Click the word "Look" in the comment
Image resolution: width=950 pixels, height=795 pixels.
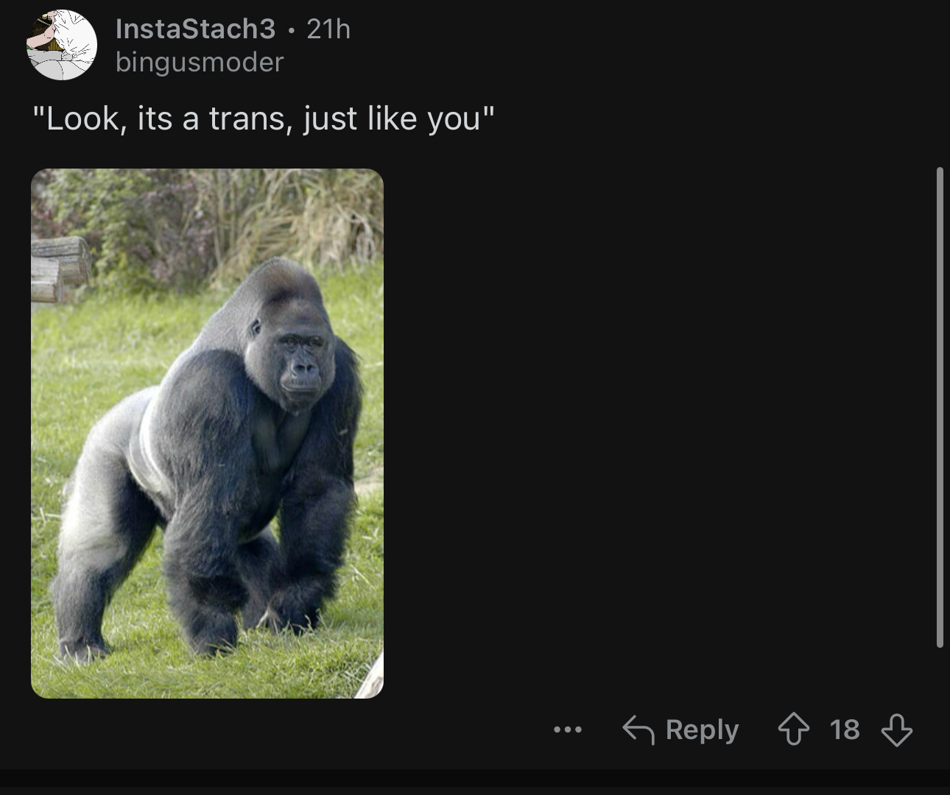[x=81, y=119]
